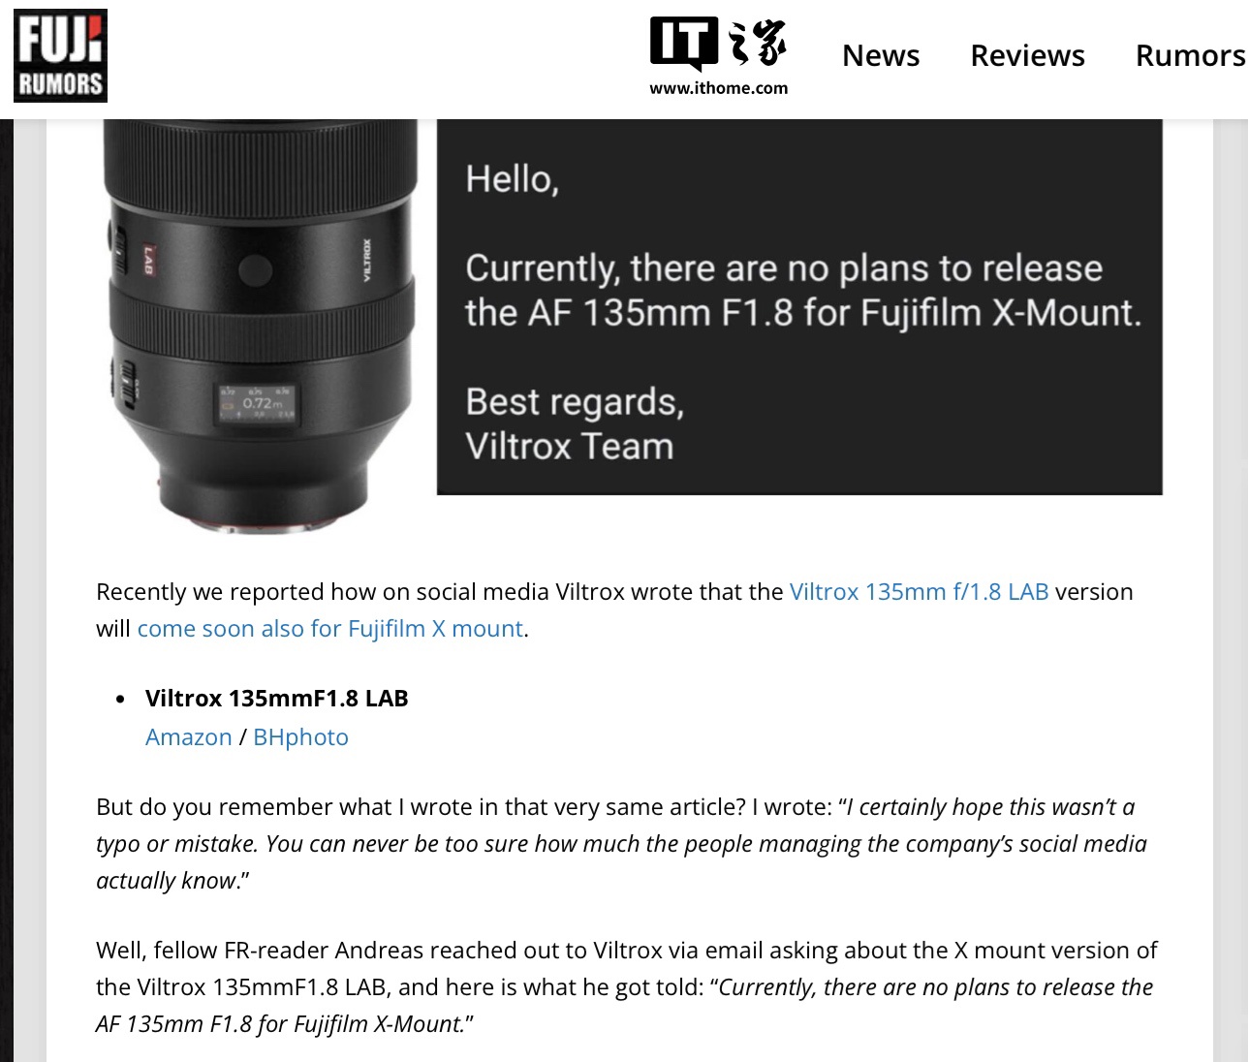The height and width of the screenshot is (1062, 1248).
Task: Click the 'Hello,' greeting in the email image
Action: (512, 179)
